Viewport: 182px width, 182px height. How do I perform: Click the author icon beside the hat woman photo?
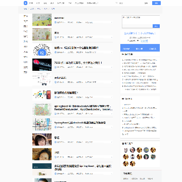pyautogui.click(x=56, y=142)
